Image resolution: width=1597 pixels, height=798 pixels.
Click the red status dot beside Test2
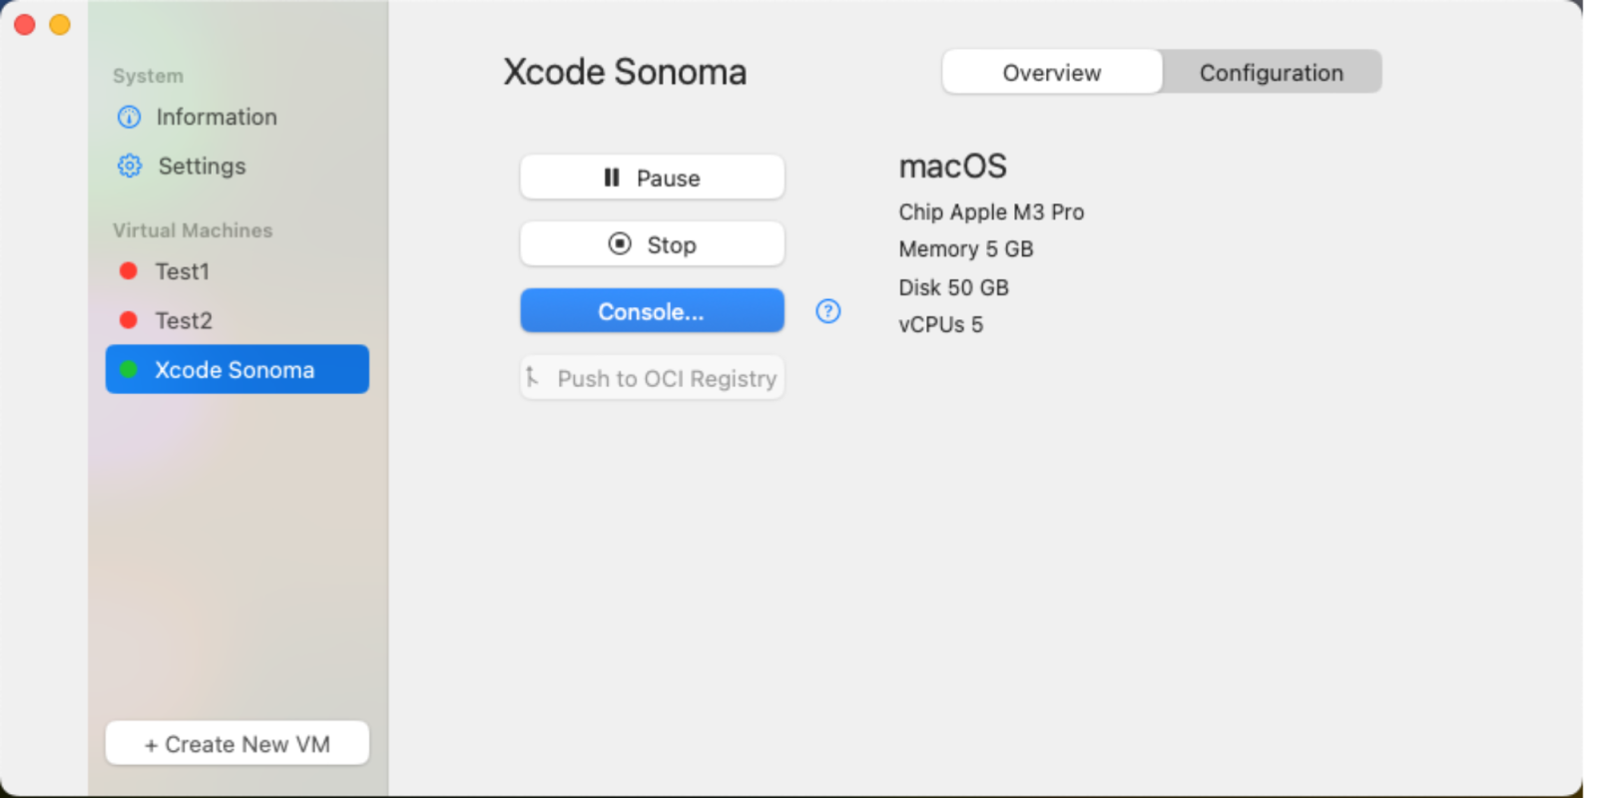point(129,320)
